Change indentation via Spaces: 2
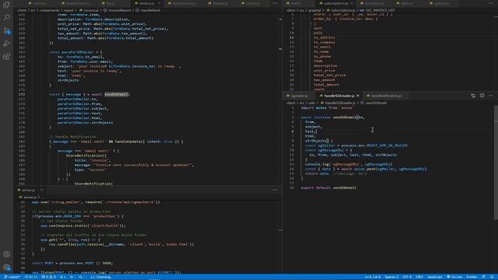This screenshot has height=280, width=498. pyautogui.click(x=391, y=277)
